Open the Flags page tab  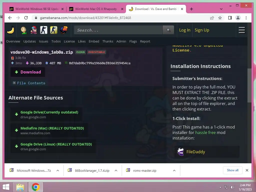(x=133, y=41)
